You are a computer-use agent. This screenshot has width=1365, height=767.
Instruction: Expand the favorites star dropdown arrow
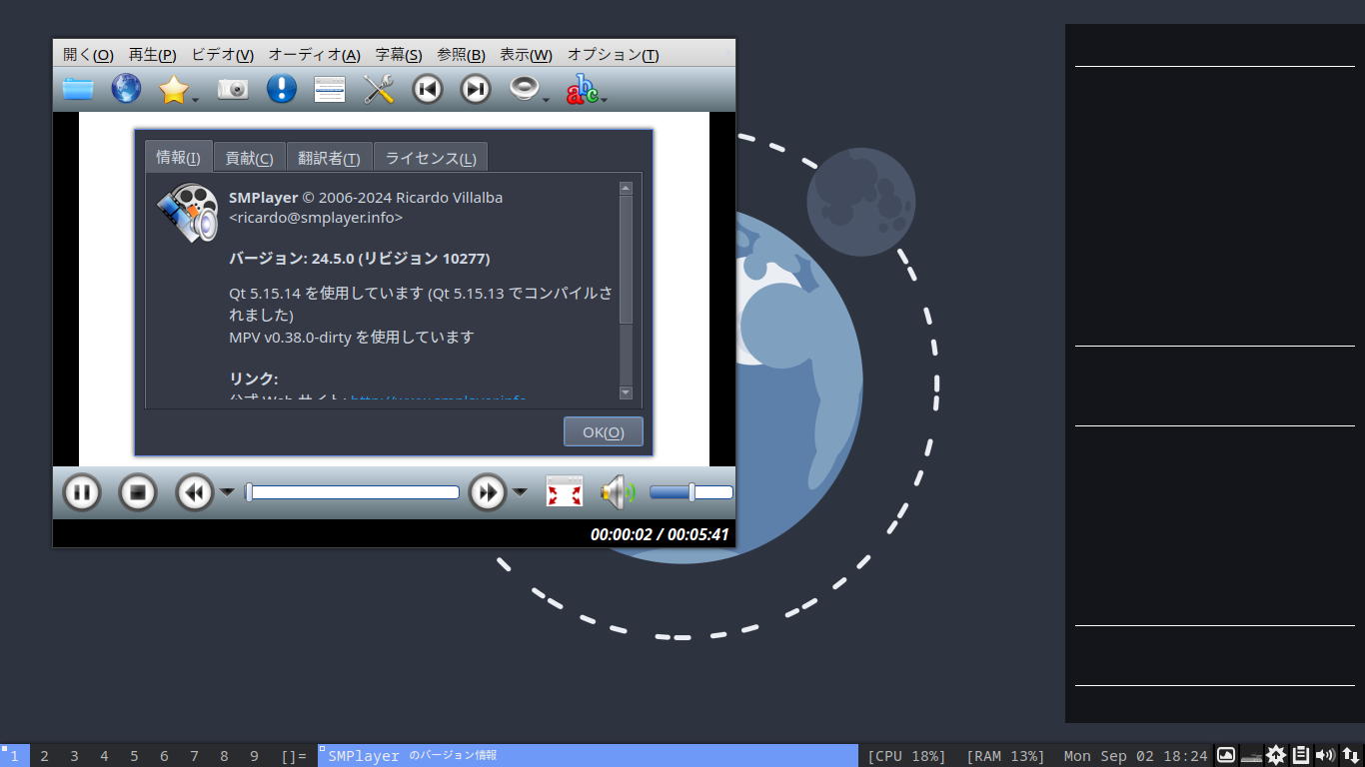pyautogui.click(x=196, y=99)
